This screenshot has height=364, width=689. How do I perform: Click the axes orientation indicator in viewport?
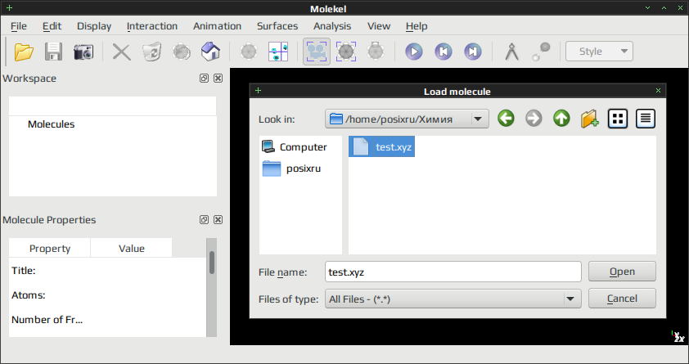pyautogui.click(x=678, y=336)
